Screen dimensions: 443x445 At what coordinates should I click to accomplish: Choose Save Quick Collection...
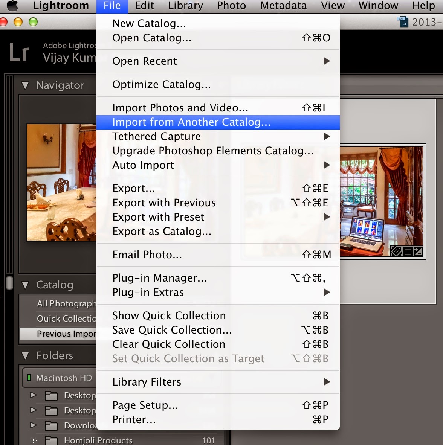pyautogui.click(x=218, y=330)
